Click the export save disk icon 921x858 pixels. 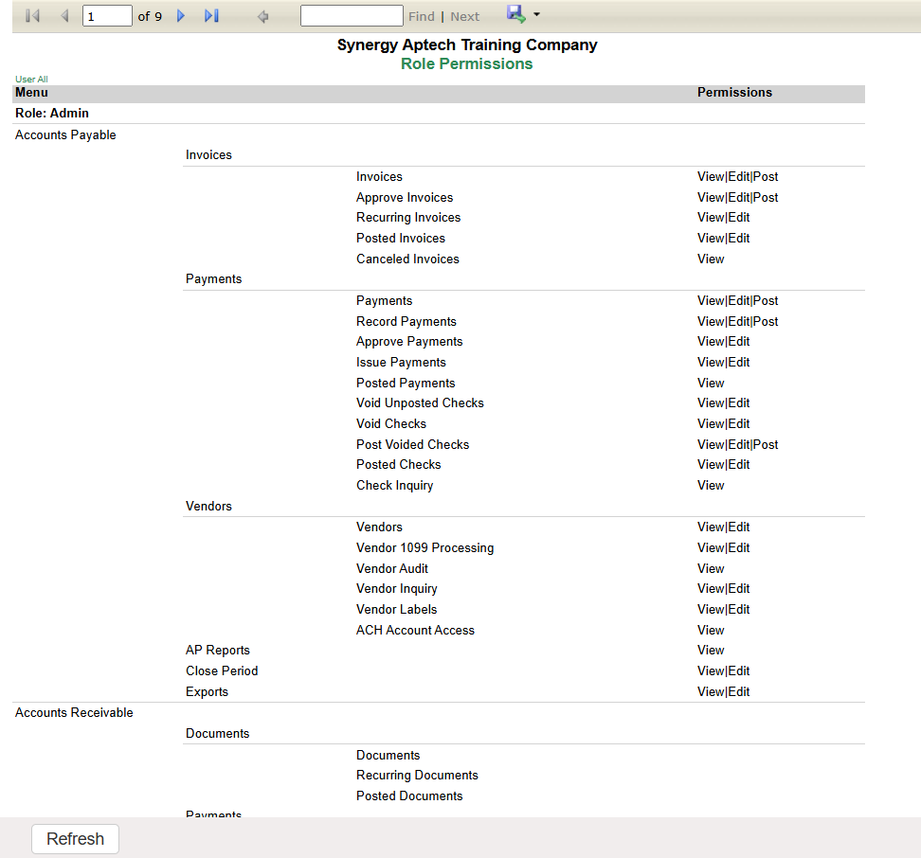515,13
